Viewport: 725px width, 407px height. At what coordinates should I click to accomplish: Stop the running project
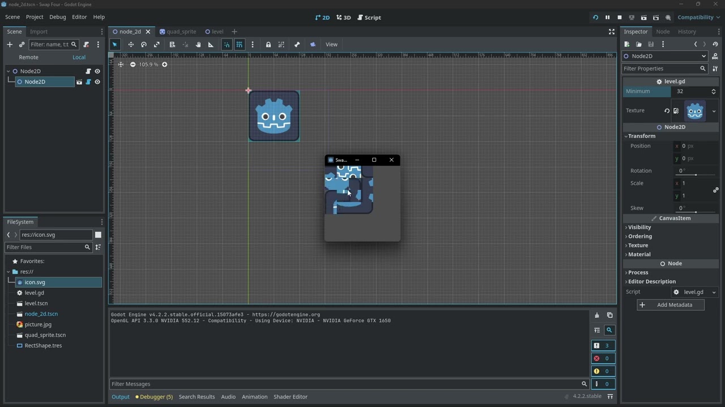[620, 18]
